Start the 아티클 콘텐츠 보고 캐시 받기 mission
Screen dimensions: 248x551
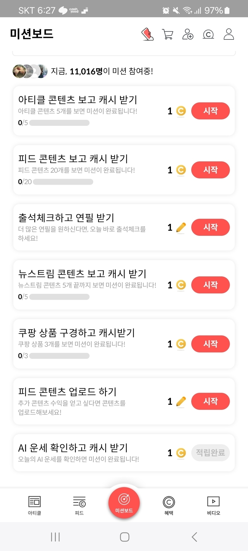coord(210,111)
